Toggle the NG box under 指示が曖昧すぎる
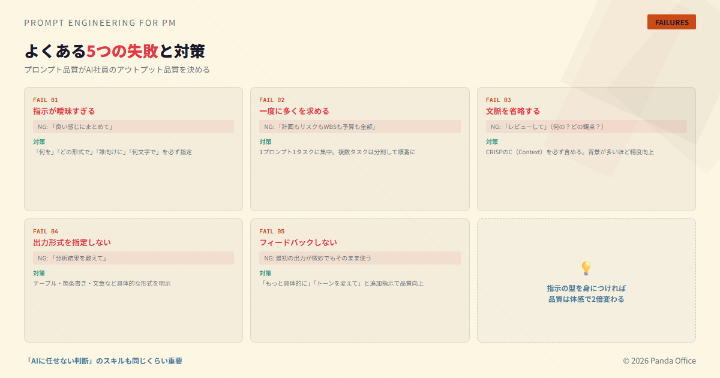720x378 pixels. (133, 127)
